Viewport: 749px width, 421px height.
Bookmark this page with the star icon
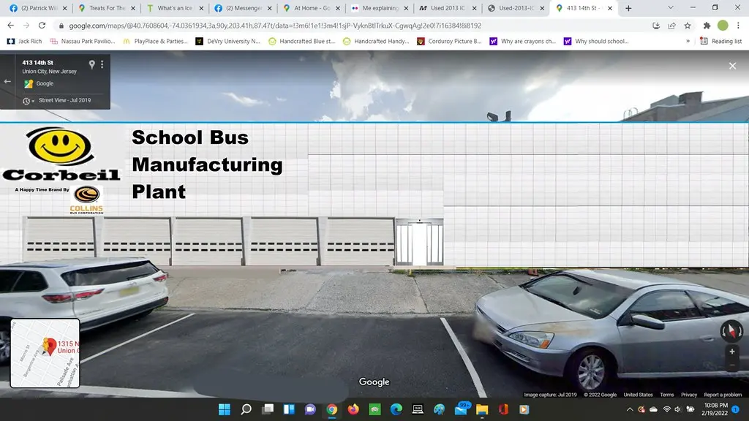pos(688,26)
